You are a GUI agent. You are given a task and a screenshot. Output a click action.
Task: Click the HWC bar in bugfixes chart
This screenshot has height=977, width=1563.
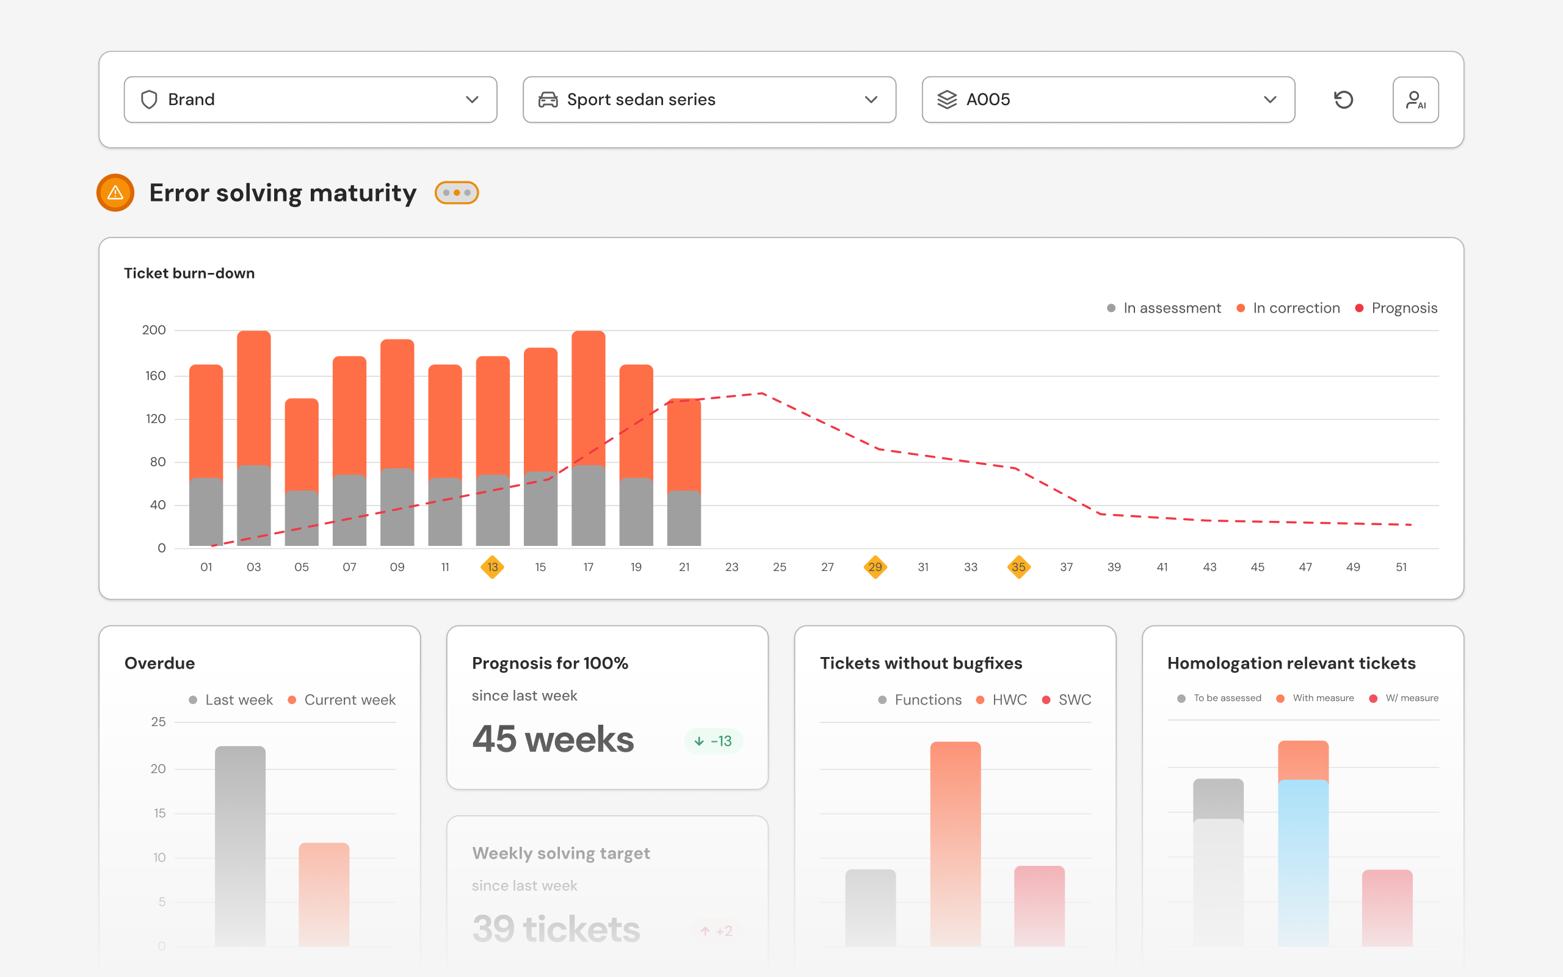tap(956, 843)
